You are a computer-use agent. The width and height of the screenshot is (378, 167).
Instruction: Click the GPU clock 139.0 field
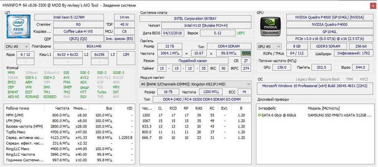coord(283,67)
